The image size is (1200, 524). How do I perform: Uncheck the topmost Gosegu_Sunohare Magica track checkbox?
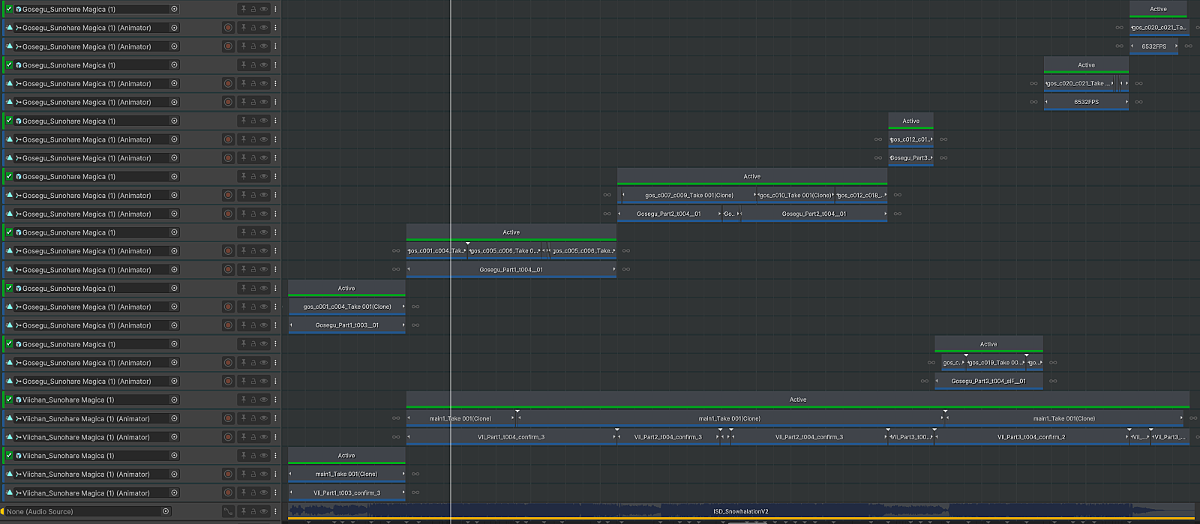pyautogui.click(x=9, y=9)
